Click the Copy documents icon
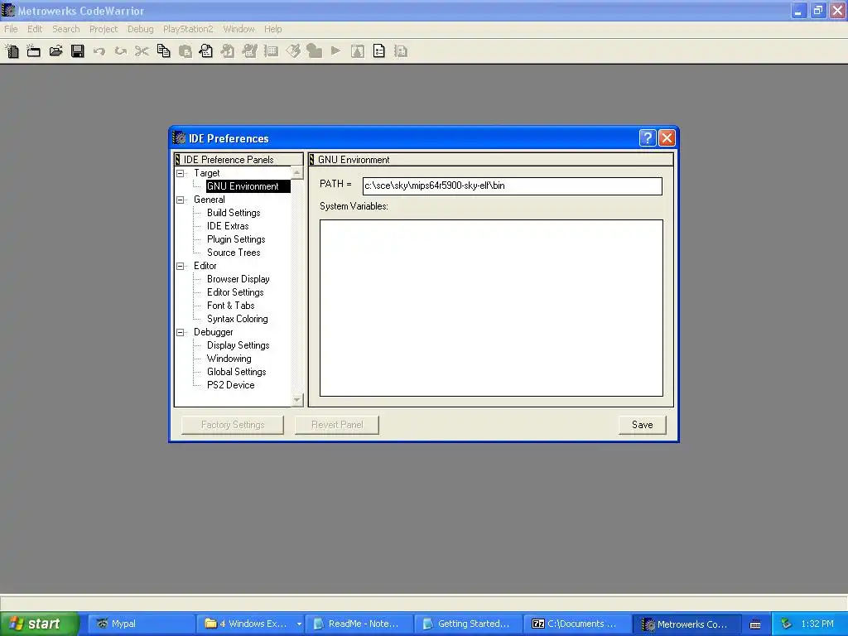Viewport: 848px width, 636px height. point(163,51)
